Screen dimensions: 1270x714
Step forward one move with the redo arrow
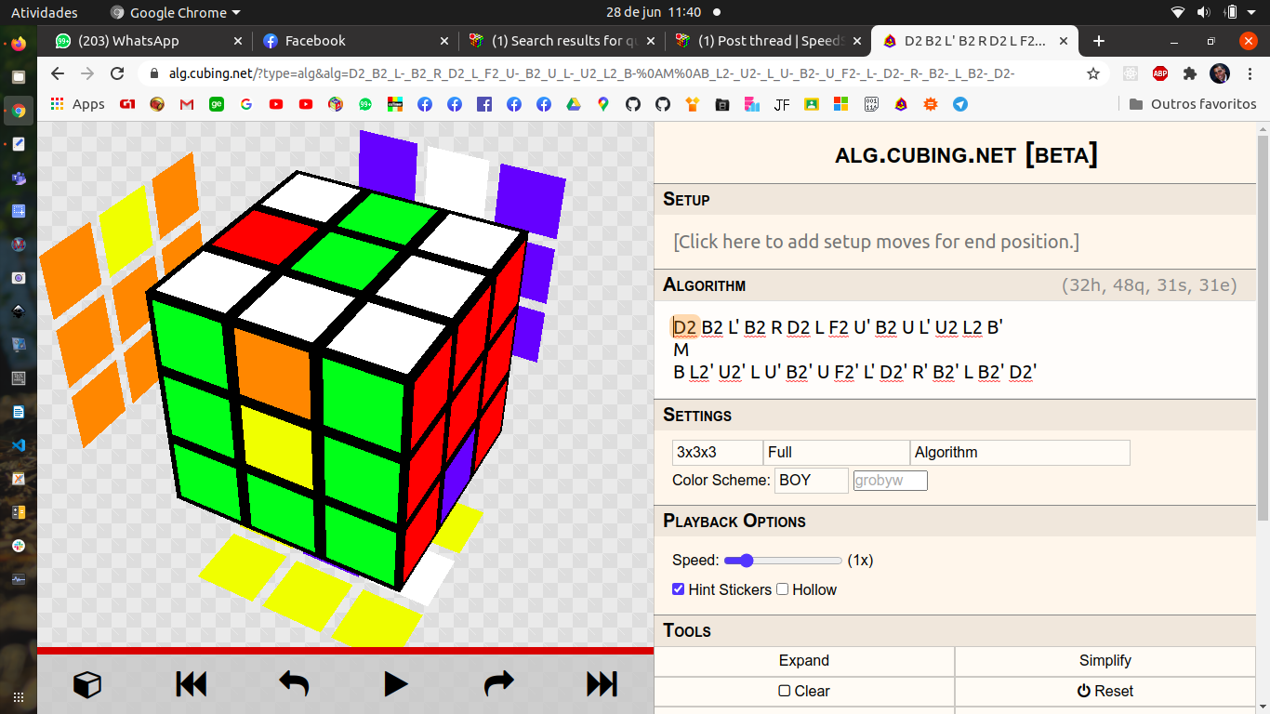coord(499,685)
